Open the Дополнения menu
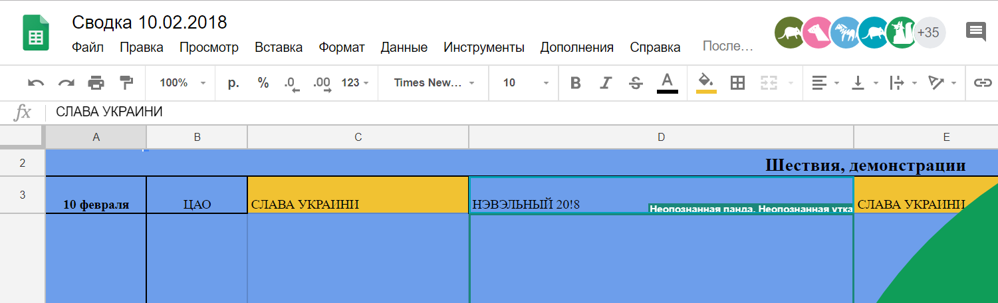Screen dimensions: 998x303 point(576,47)
